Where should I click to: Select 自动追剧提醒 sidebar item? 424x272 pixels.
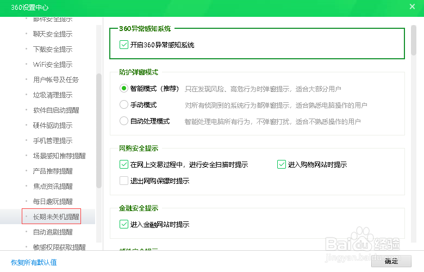[53, 232]
